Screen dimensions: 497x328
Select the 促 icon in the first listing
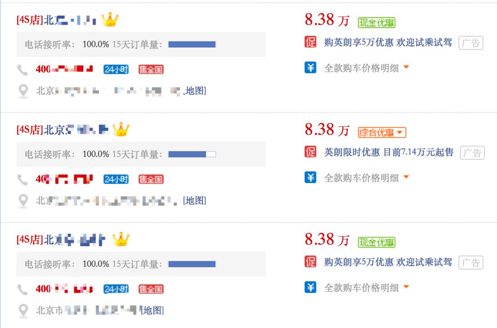click(x=311, y=42)
